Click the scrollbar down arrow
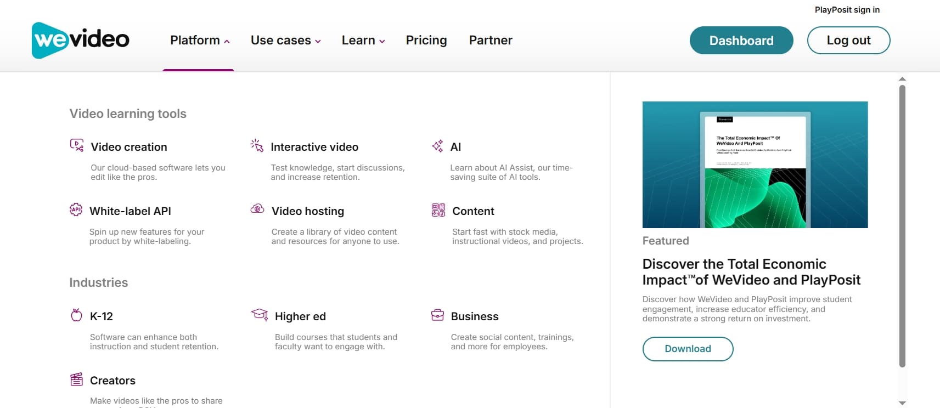Screen dimensions: 940x408 click(902, 403)
